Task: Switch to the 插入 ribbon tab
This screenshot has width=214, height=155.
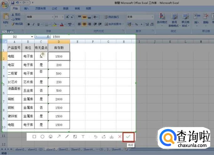Action: pos(26,8)
